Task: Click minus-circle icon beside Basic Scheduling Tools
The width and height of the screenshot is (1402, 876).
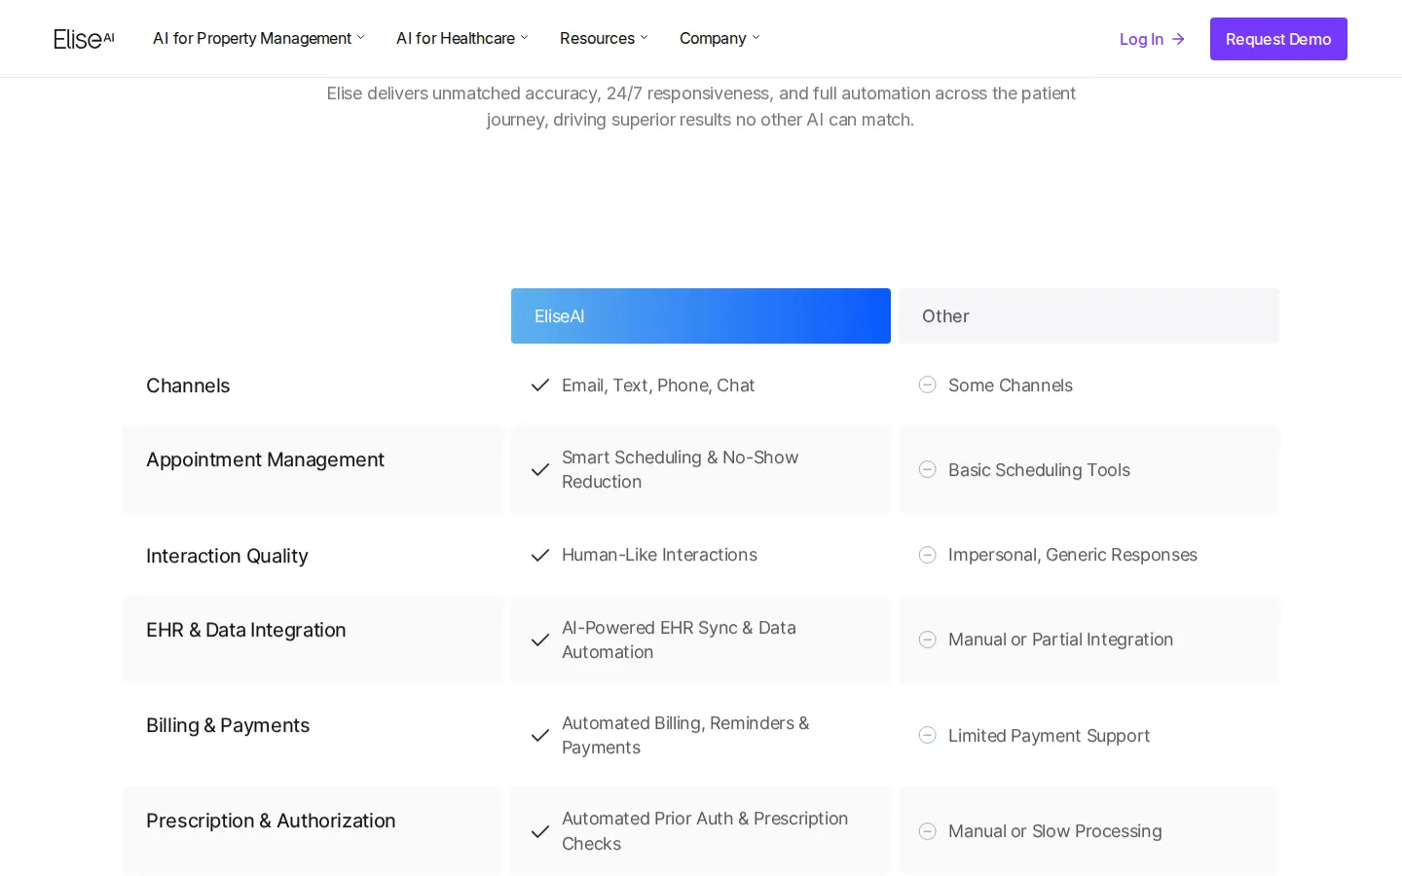Action: click(928, 469)
